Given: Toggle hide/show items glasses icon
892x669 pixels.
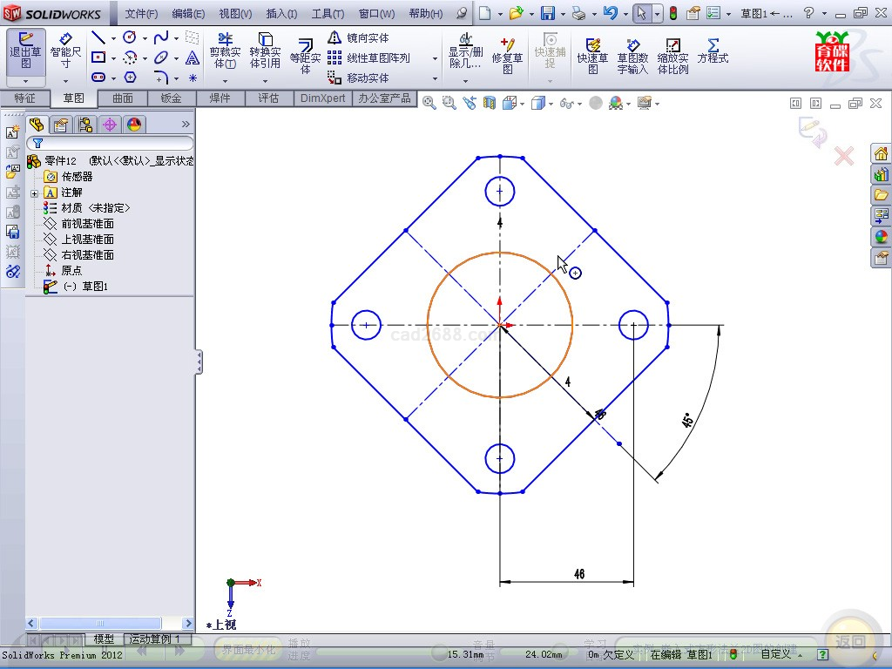Looking at the screenshot, I should tap(567, 104).
